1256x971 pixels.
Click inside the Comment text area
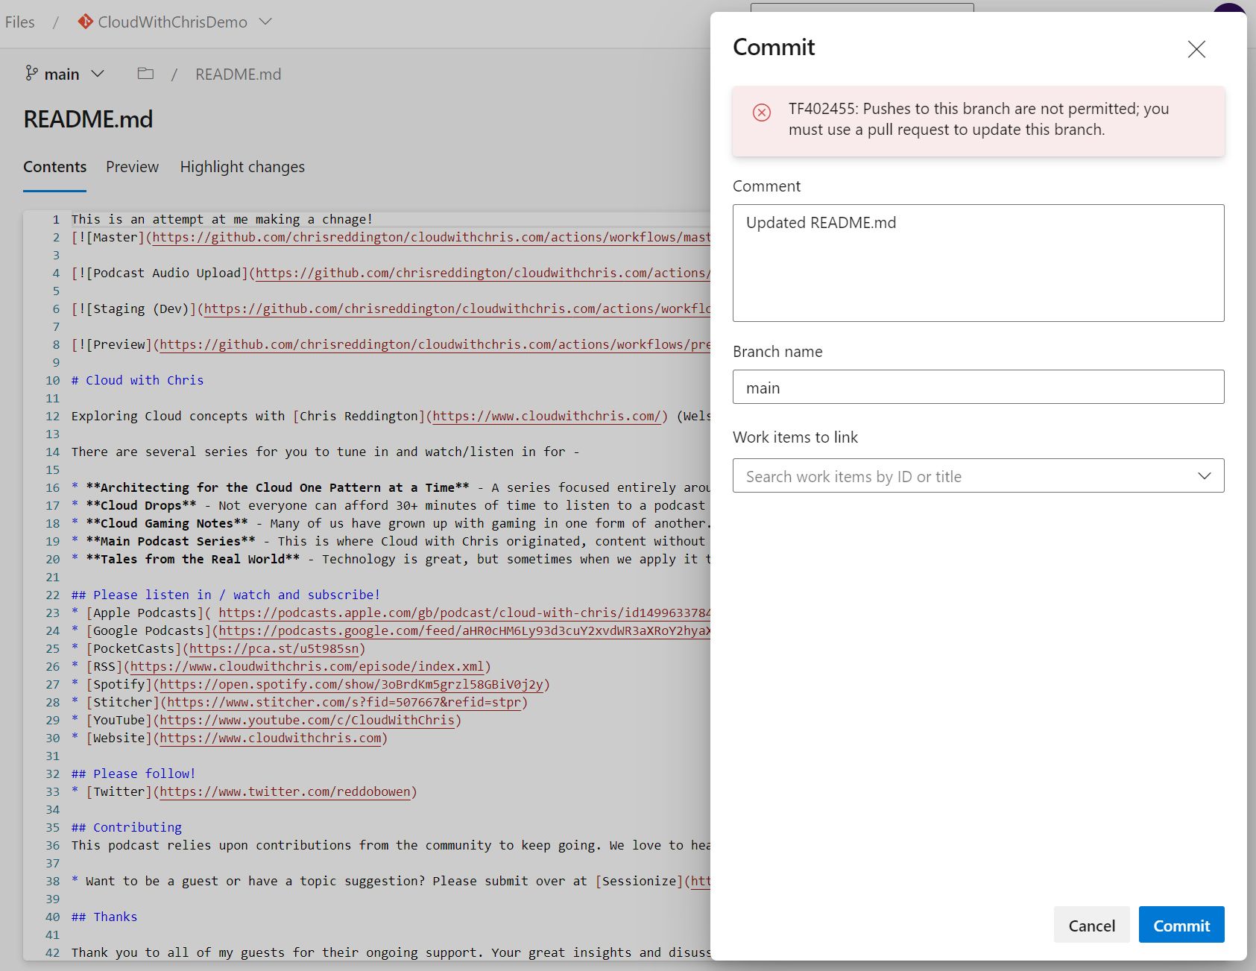978,262
